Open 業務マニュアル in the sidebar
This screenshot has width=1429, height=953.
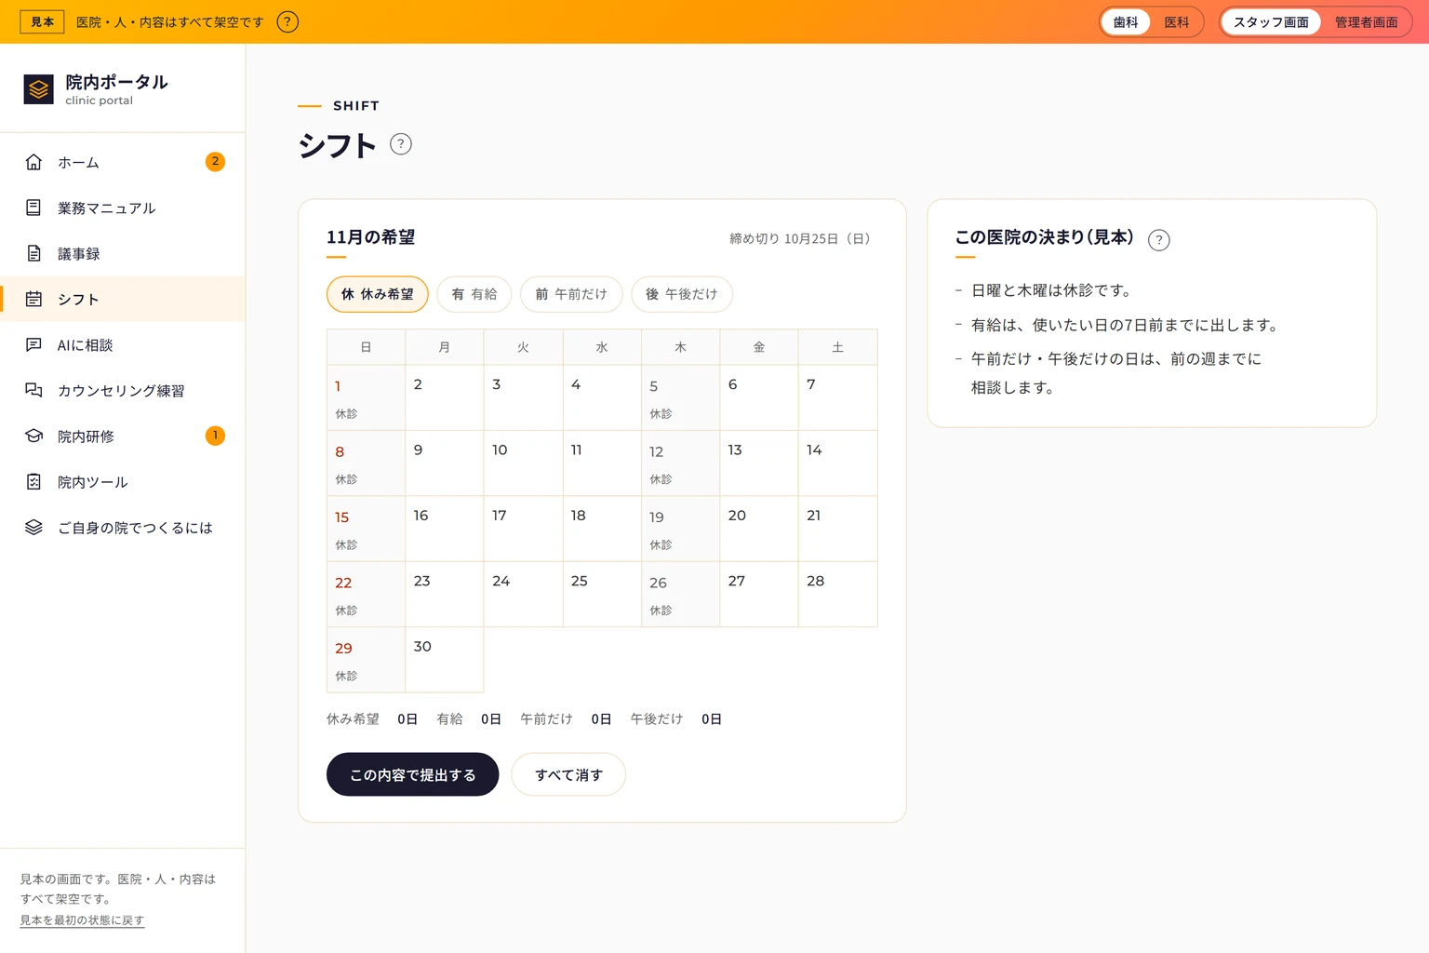coord(123,208)
